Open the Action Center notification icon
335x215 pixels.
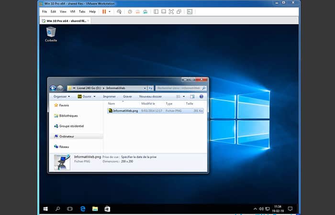coord(290,209)
